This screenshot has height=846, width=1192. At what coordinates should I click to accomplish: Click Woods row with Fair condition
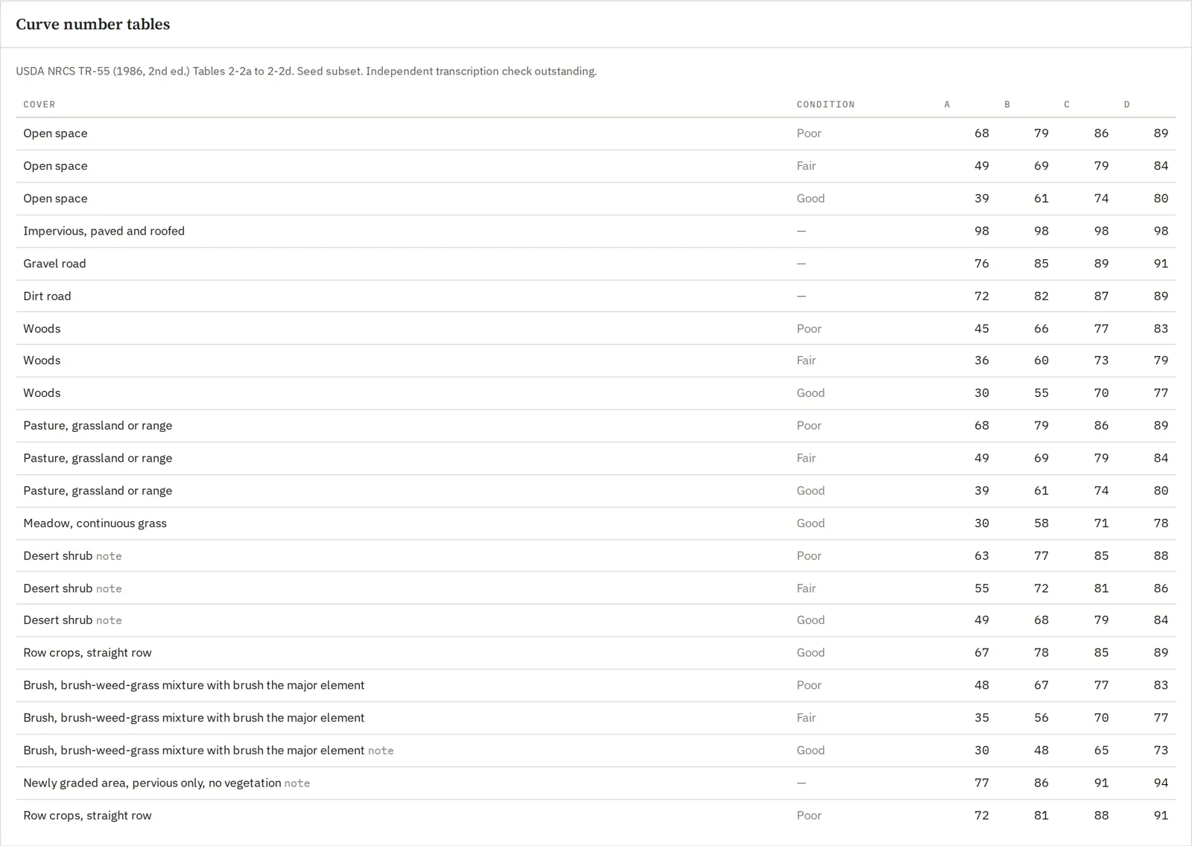pos(596,360)
